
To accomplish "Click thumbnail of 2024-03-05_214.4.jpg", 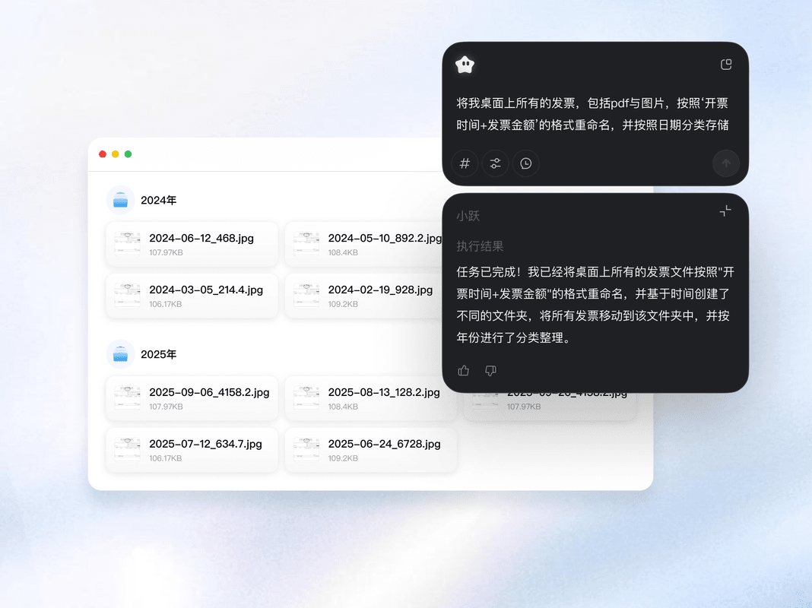I will coord(128,296).
